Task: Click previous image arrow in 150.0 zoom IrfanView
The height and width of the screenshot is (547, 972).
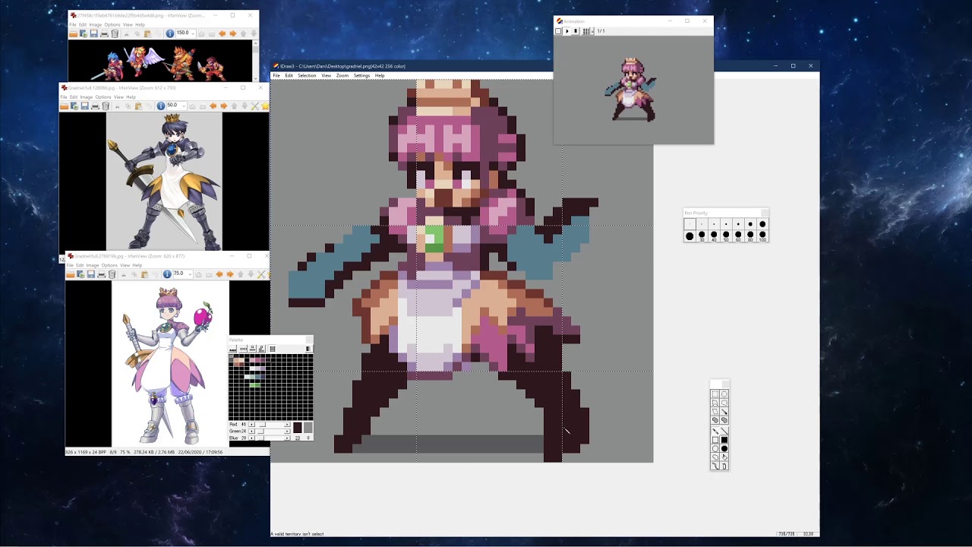Action: [x=222, y=33]
